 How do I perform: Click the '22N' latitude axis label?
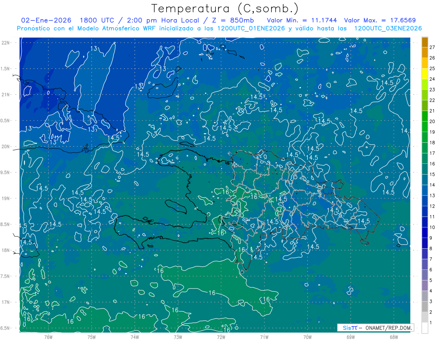click(x=6, y=43)
